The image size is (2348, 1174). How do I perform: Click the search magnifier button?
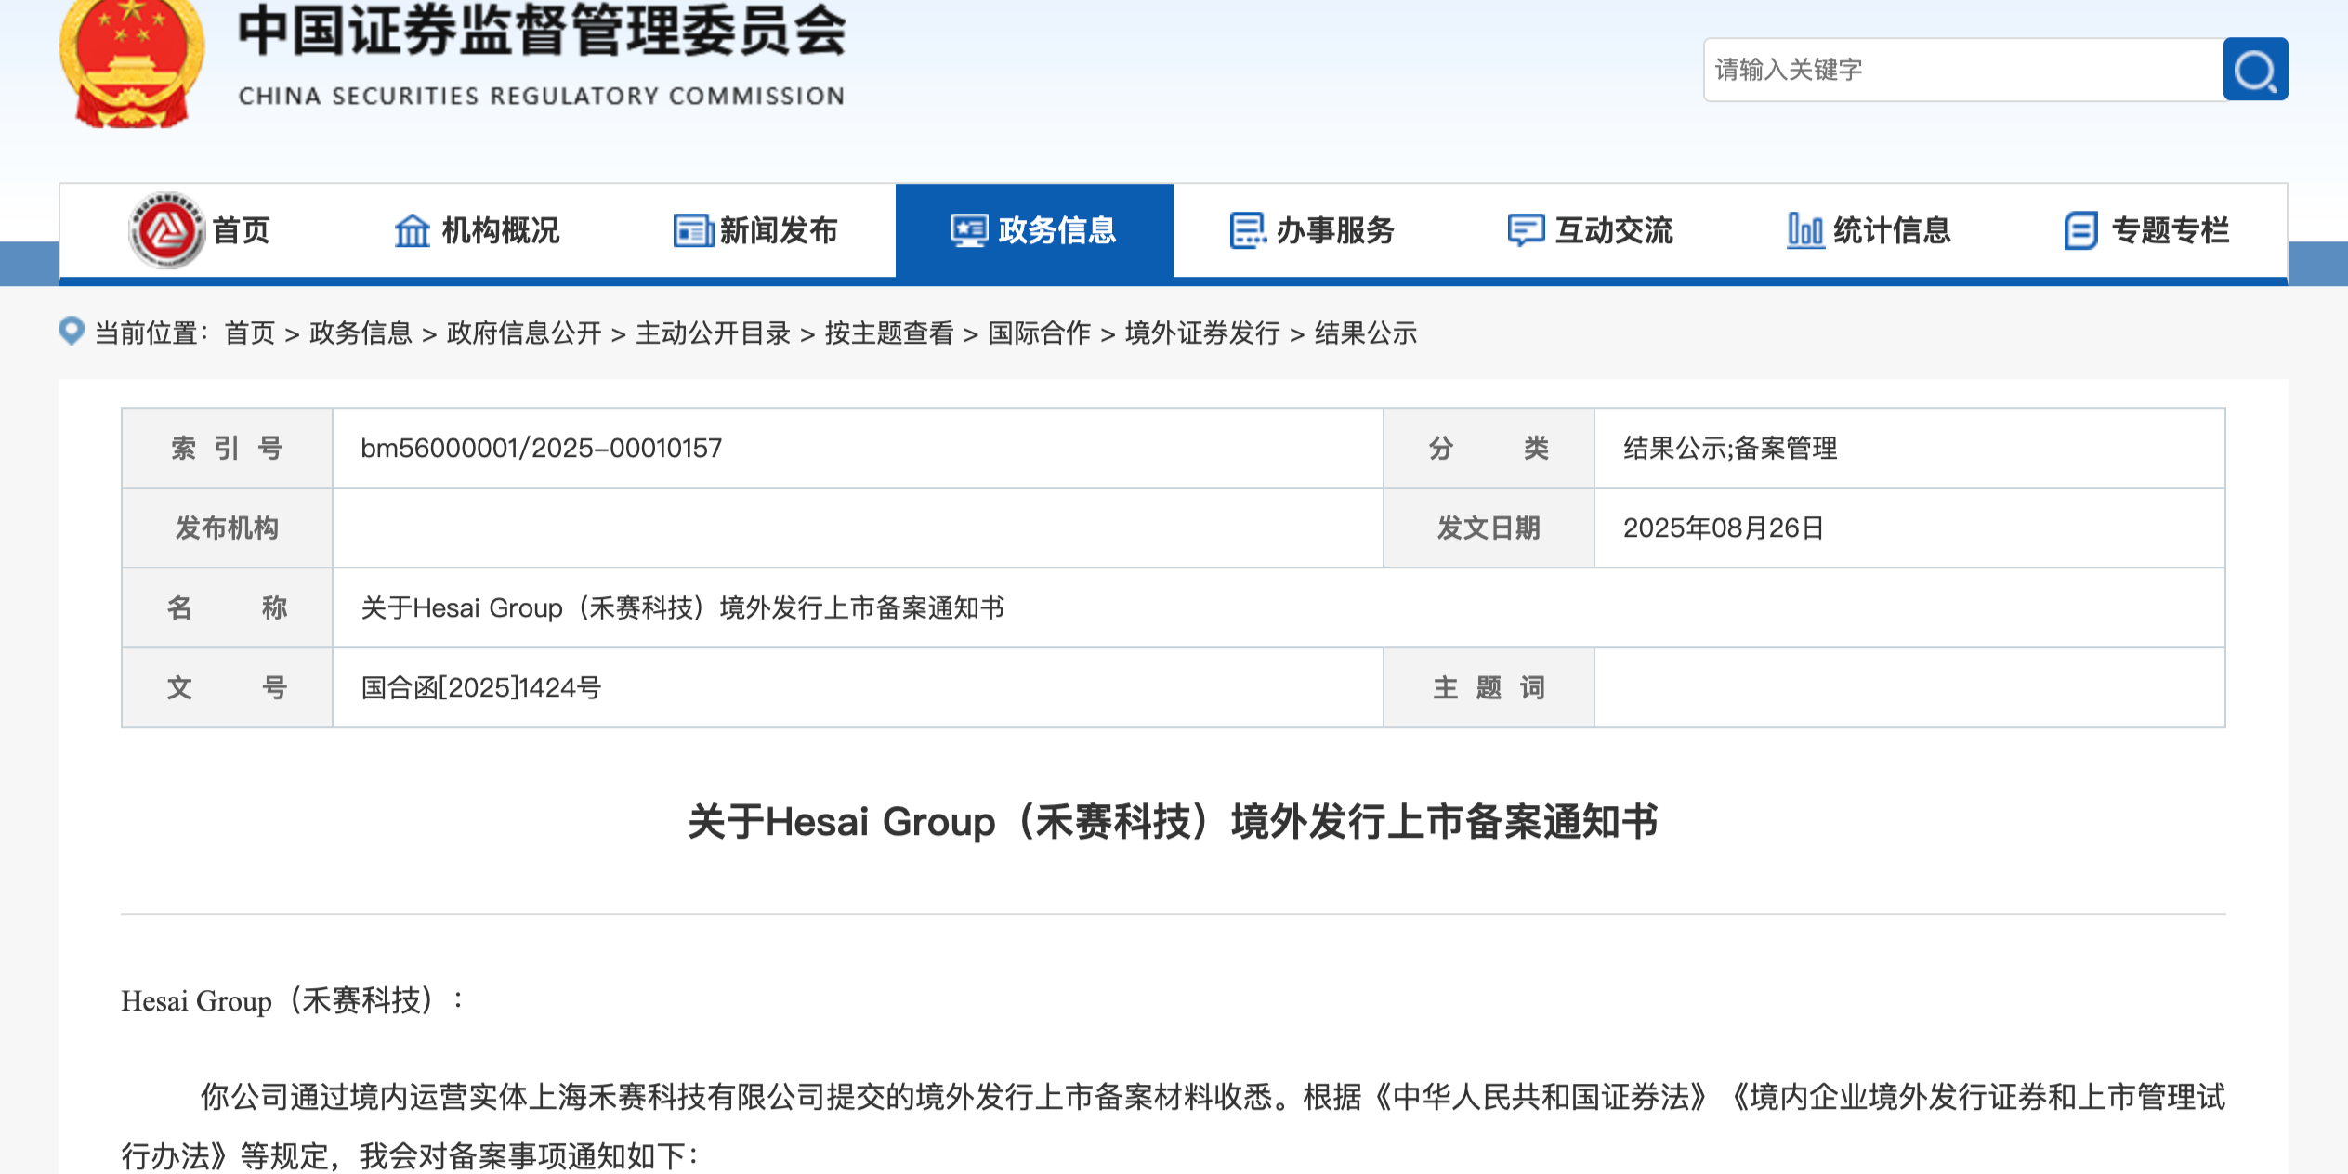coord(2255,69)
